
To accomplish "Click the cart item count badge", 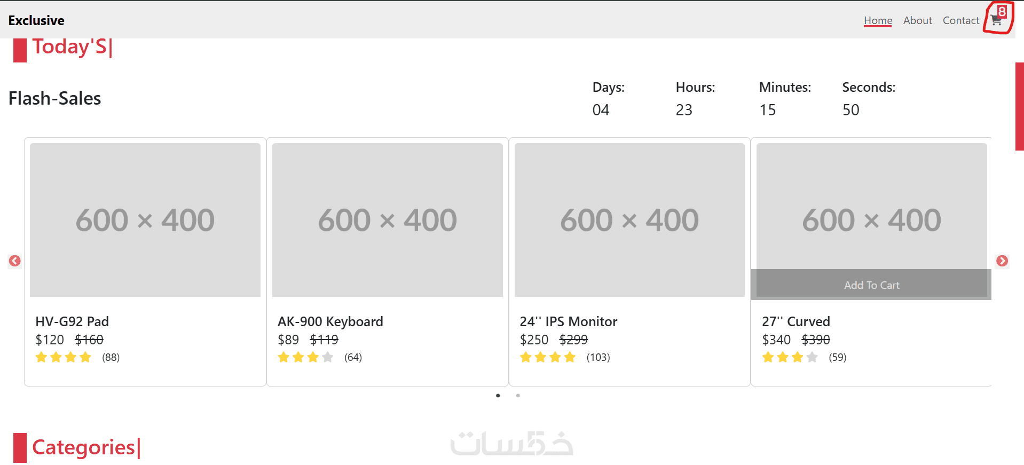I will click(1002, 11).
